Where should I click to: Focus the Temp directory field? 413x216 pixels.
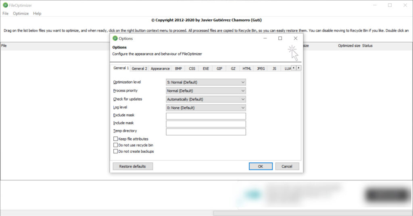click(206, 132)
